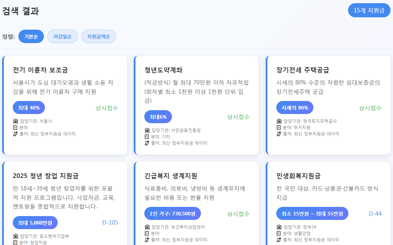Click the source icon on 장기전세 주택공급 card
This screenshot has height=245, width=393.
[x=279, y=133]
